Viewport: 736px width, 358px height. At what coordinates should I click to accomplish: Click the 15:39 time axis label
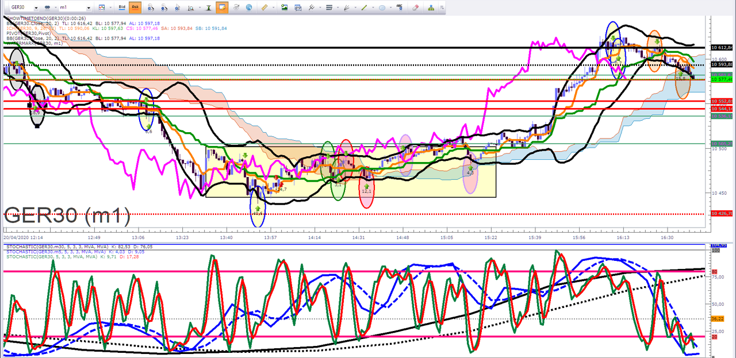535,237
